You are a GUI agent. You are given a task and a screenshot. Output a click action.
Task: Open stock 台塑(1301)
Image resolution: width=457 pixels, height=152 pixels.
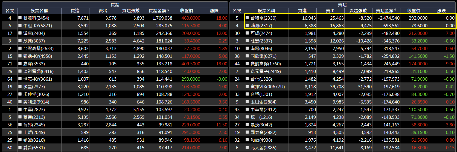click(261, 94)
